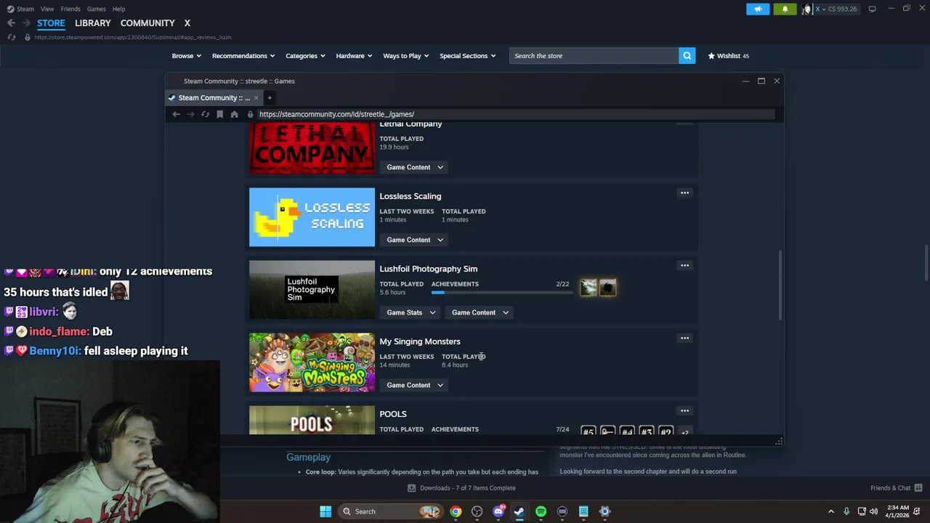
Task: Open the Help menu
Action: (118, 9)
